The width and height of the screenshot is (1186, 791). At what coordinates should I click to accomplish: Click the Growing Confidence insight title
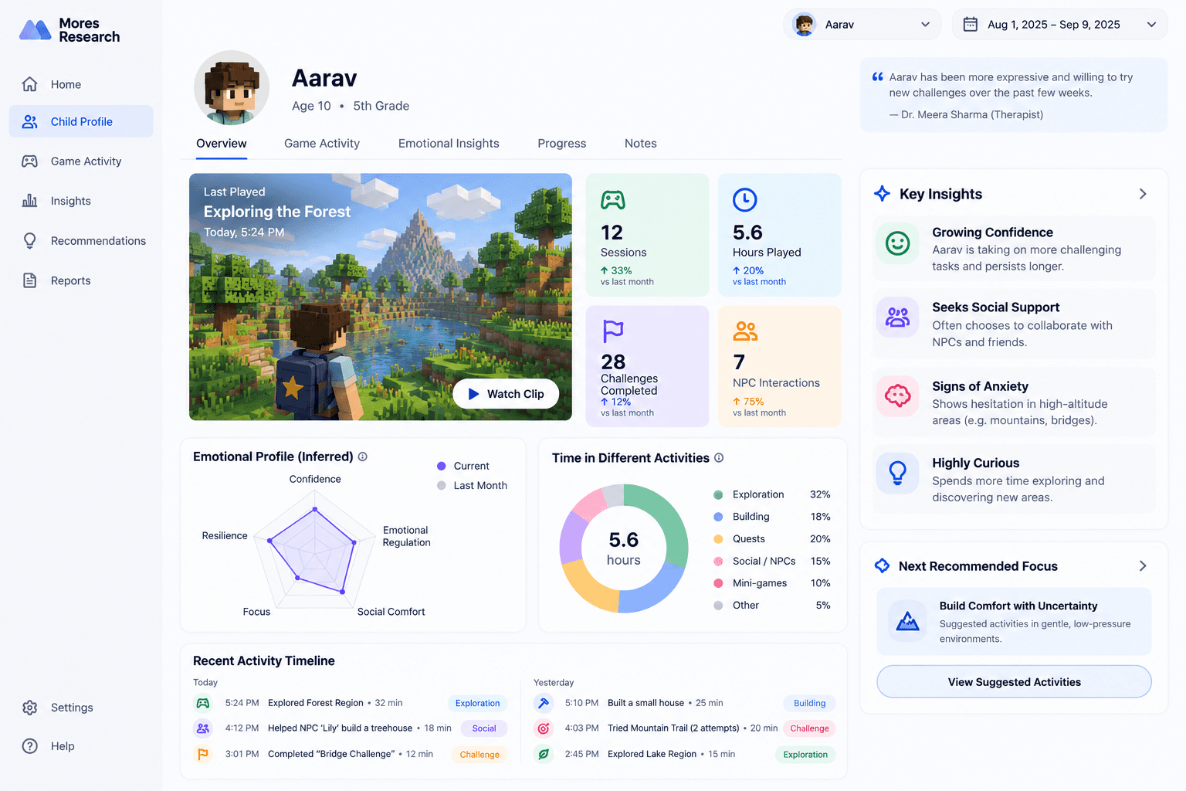pos(992,233)
